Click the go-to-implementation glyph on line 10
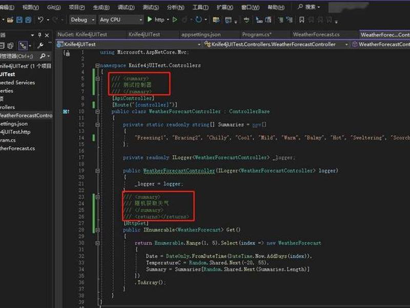Viewport: 410px width, 308px height. tap(66, 111)
